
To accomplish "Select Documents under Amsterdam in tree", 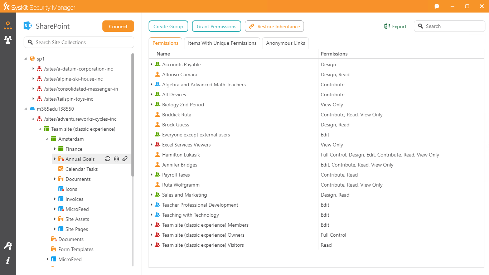I will click(78, 179).
